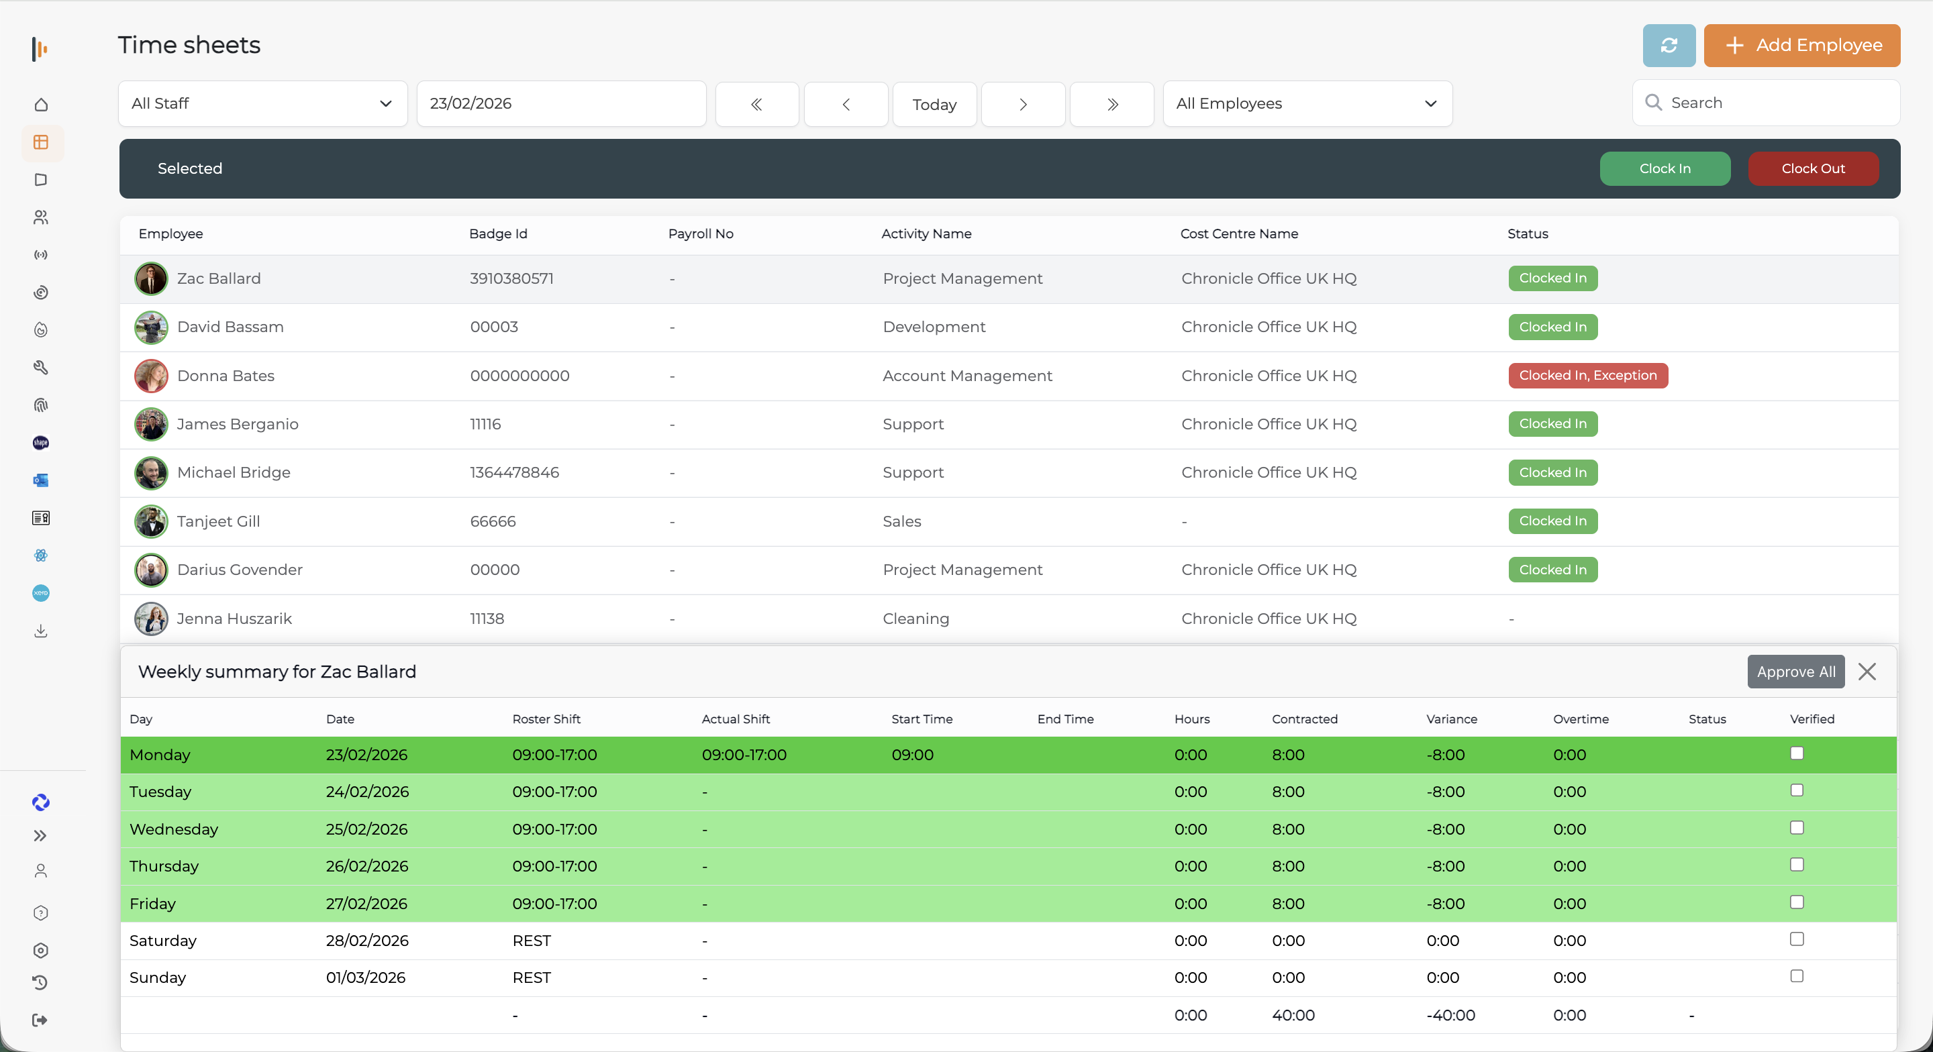Tick the Verified checkbox for Sunday

(x=1797, y=976)
